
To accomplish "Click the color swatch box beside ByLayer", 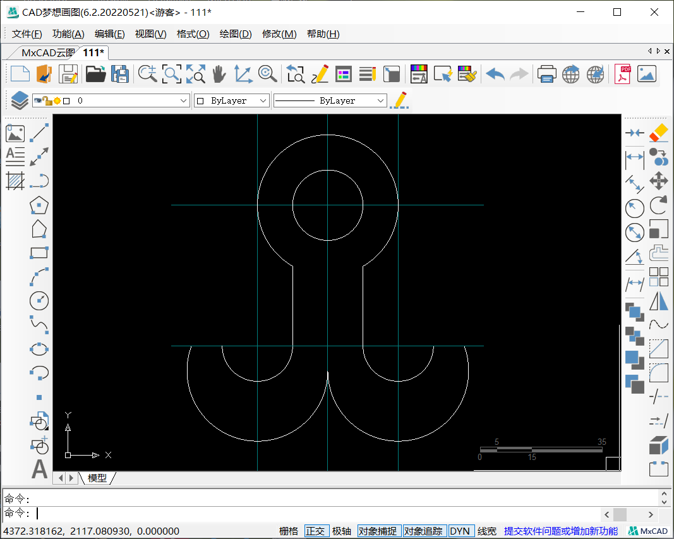I will coord(200,101).
